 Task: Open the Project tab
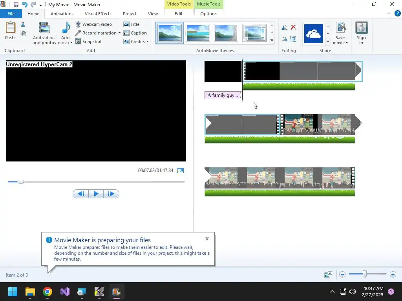(130, 14)
